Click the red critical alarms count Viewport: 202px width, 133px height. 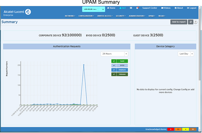171,129
